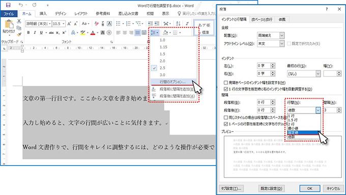Open the first line (最初の行) dropdown

point(318,73)
